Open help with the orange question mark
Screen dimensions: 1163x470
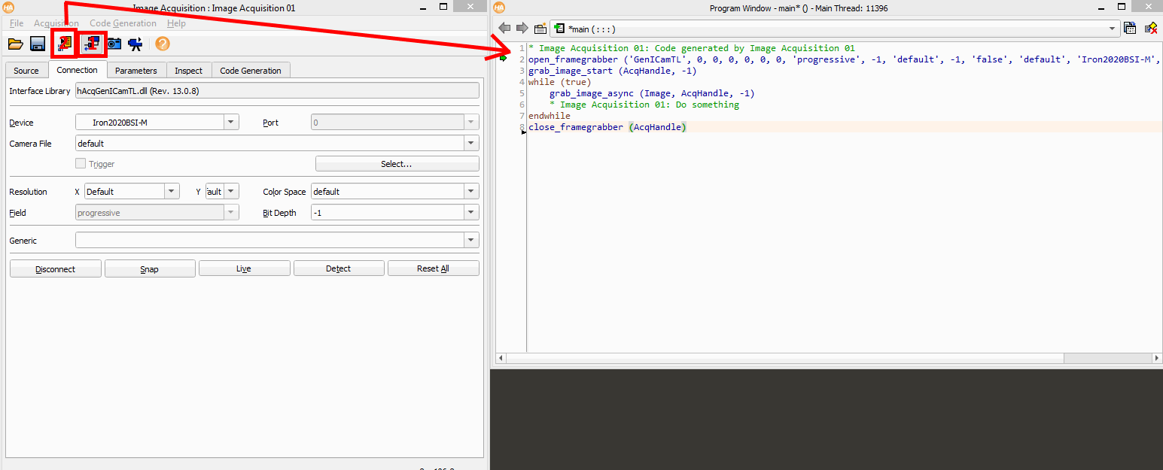click(163, 44)
